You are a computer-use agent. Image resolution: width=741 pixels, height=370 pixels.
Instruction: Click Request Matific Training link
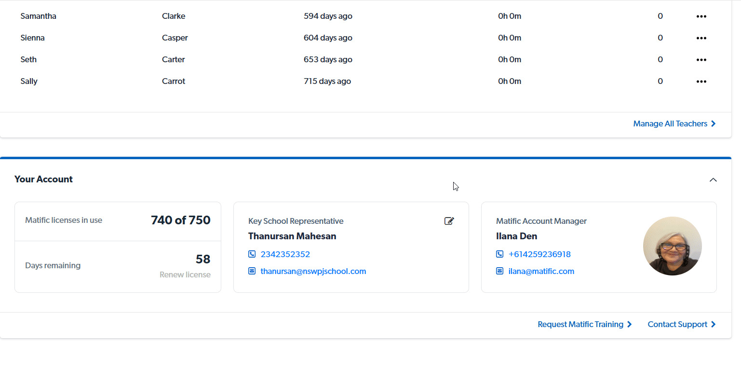(584, 325)
